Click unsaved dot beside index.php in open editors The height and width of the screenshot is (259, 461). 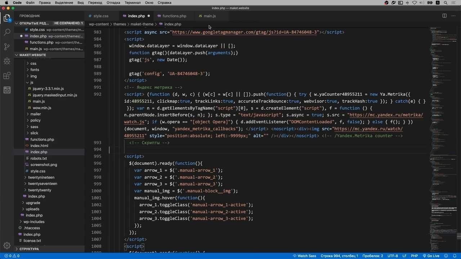click(x=21, y=36)
